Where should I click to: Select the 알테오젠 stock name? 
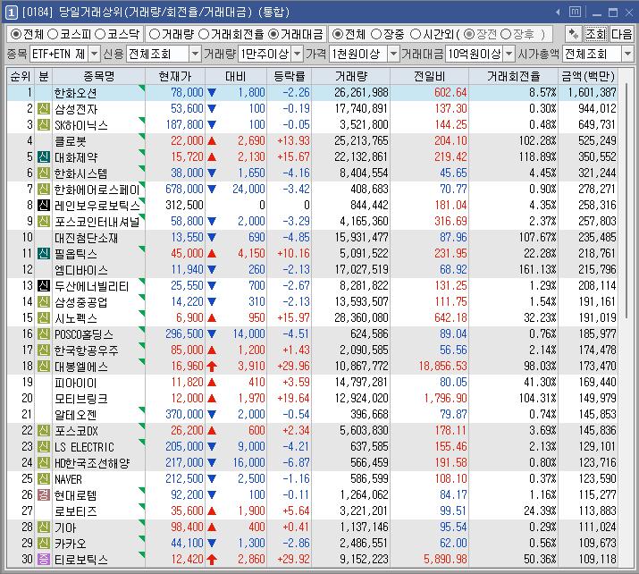[x=75, y=415]
